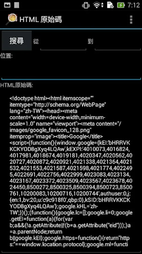142x254 pixels.
Task: Tap the HTML原始碼: section label
Action: pyautogui.click(x=17, y=85)
